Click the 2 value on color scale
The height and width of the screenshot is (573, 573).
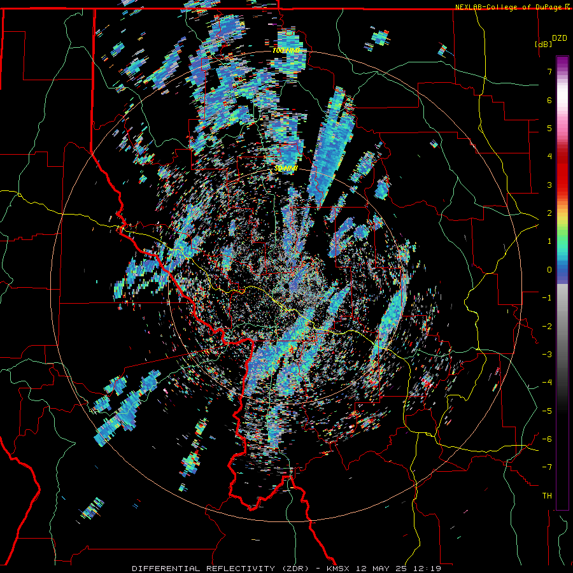pyautogui.click(x=549, y=213)
